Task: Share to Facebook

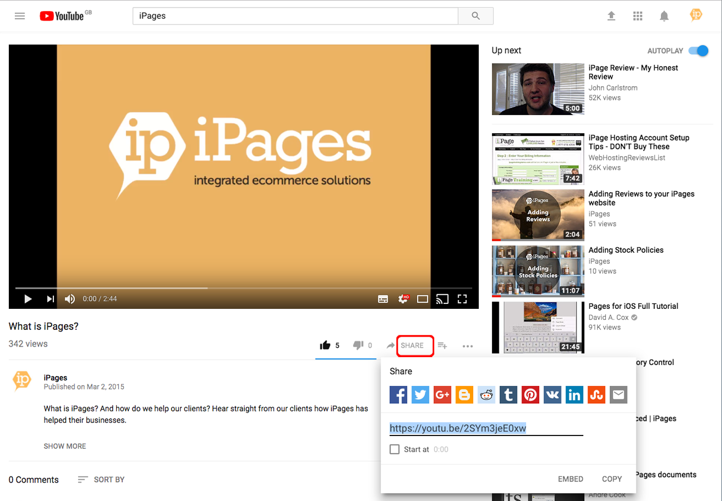Action: (399, 395)
